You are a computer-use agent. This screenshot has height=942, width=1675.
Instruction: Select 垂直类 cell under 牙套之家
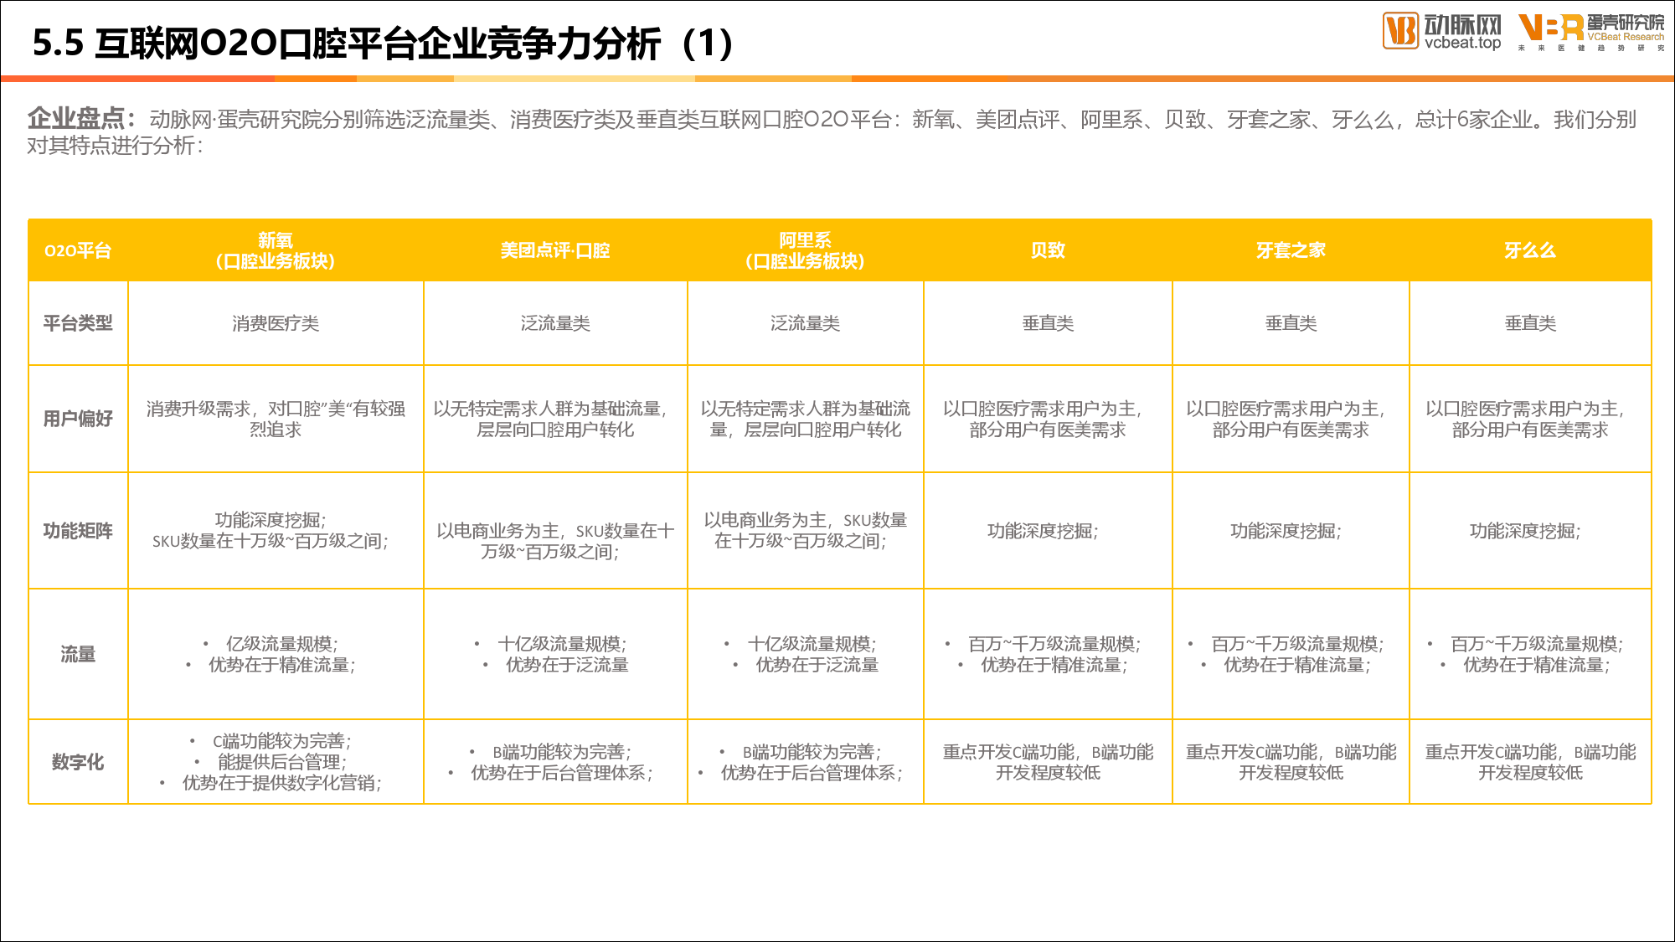pyautogui.click(x=1291, y=323)
